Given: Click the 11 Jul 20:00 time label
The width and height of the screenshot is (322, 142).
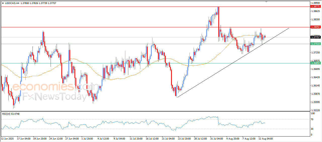Looking at the screenshot, I should pos(137,138).
